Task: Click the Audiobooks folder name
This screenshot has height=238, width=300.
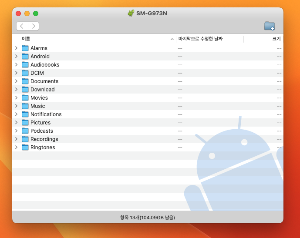Action: pos(45,65)
